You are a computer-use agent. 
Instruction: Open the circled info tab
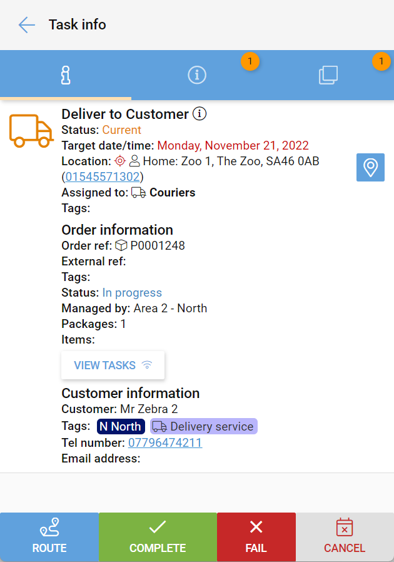coord(197,75)
